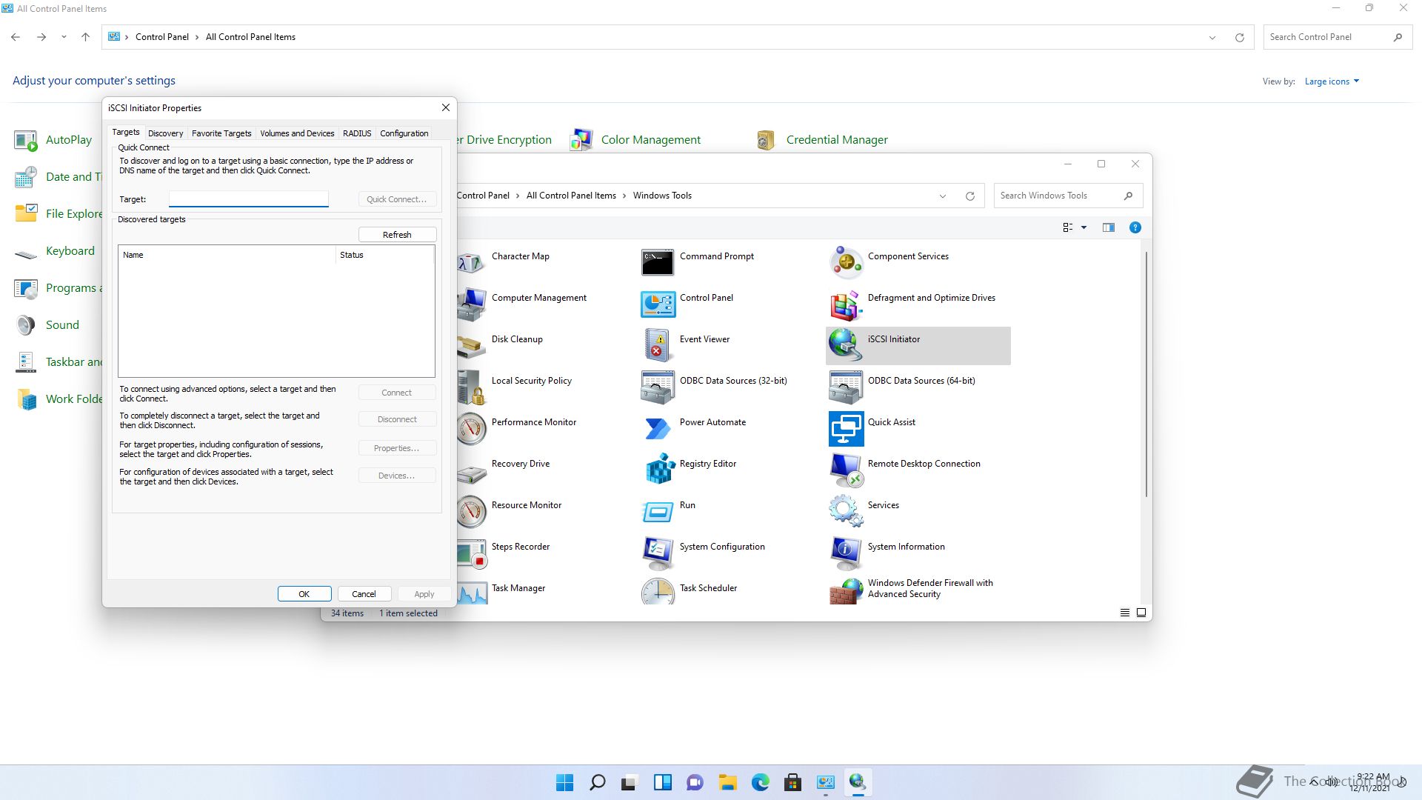
Task: Open RADIUS tab
Action: [357, 133]
